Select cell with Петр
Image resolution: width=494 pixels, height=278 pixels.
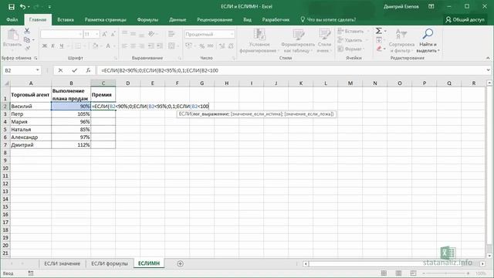click(x=31, y=114)
